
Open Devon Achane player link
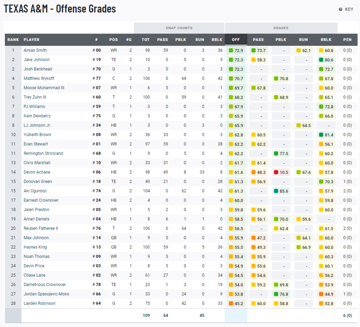click(37, 172)
